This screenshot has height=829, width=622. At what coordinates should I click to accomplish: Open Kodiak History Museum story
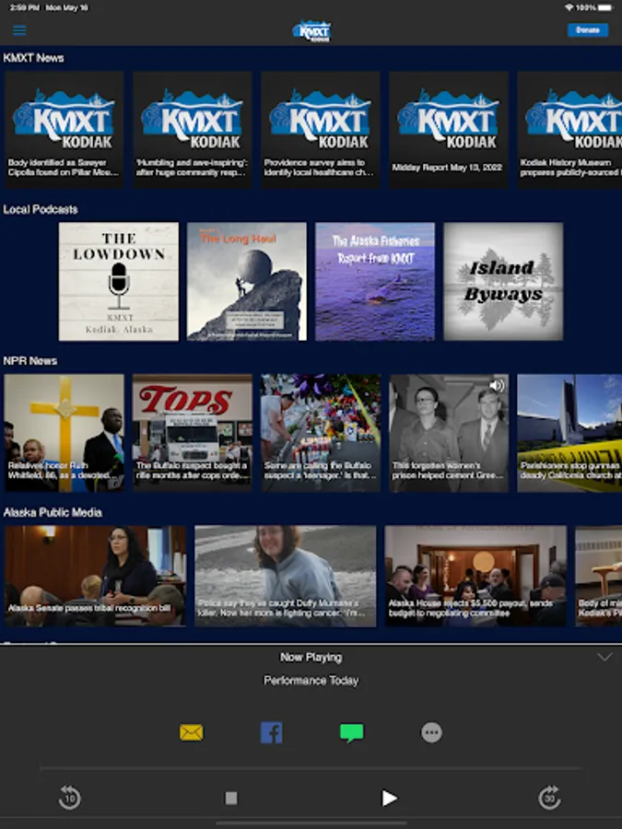569,130
